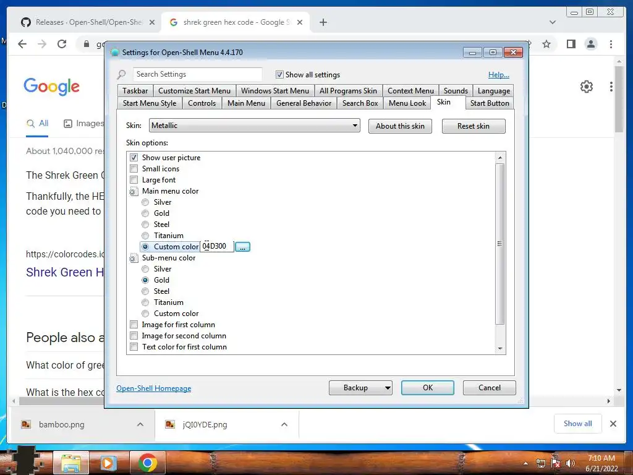Enable Large font option
Viewport: 633px width, 475px height.
(x=134, y=180)
